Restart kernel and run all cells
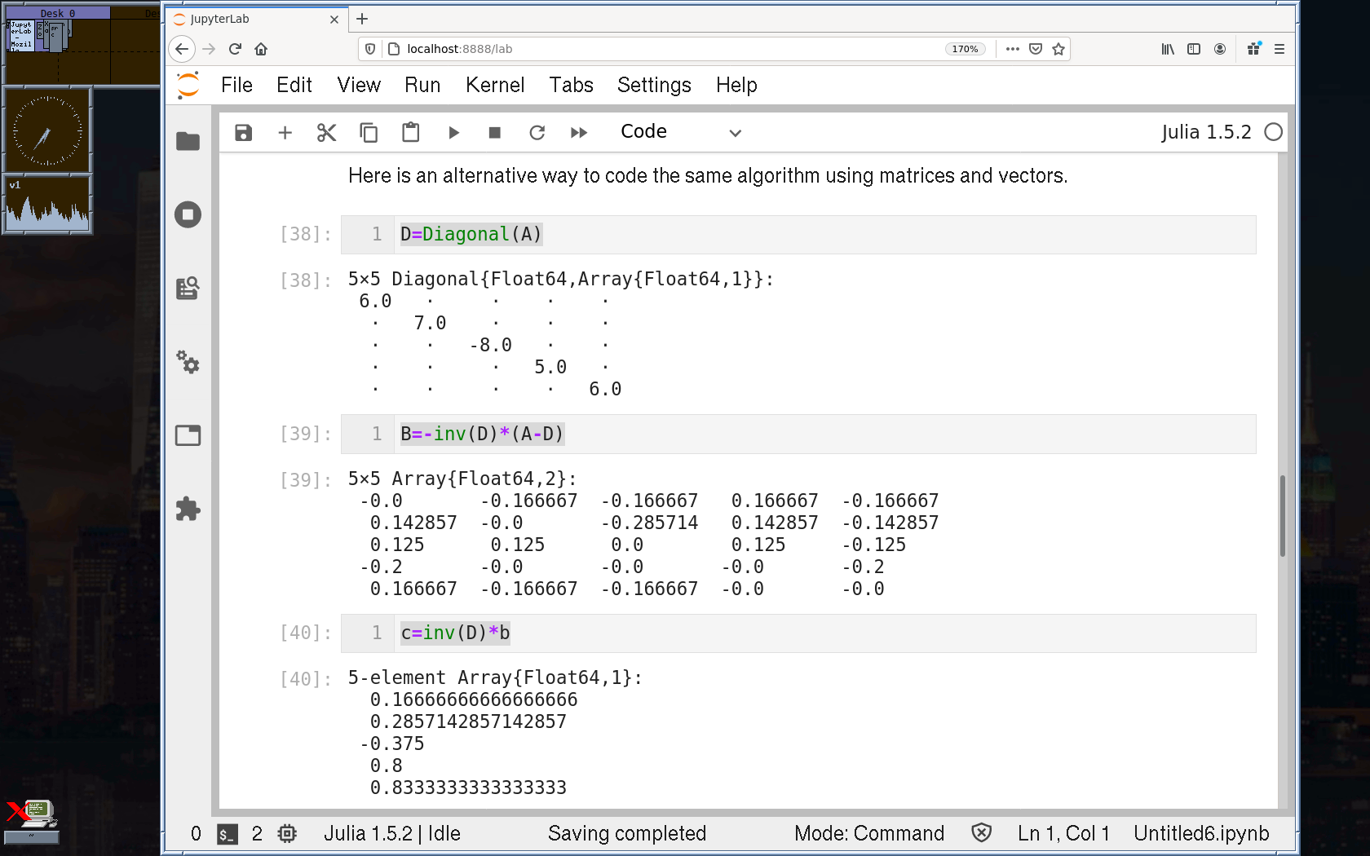The height and width of the screenshot is (856, 1370). pyautogui.click(x=579, y=133)
